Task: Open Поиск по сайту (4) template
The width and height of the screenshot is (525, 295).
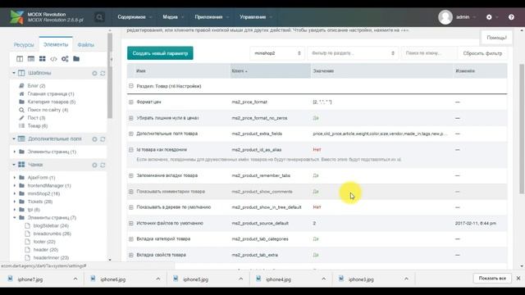Action: coord(48,110)
